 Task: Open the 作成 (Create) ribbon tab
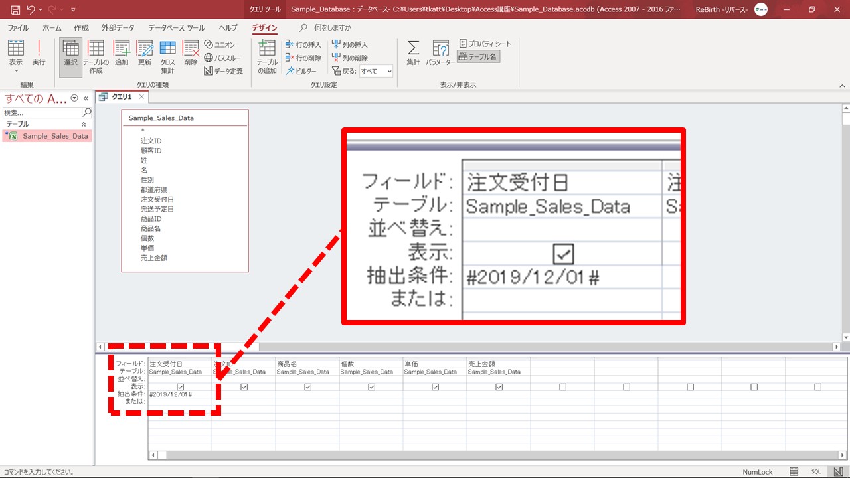[x=81, y=28]
